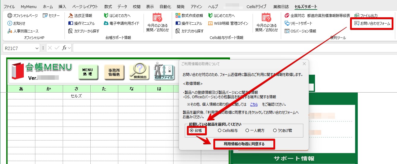Click 利用情報の取得に同意する button
Viewport: 397px width, 164px height.
[x=244, y=144]
